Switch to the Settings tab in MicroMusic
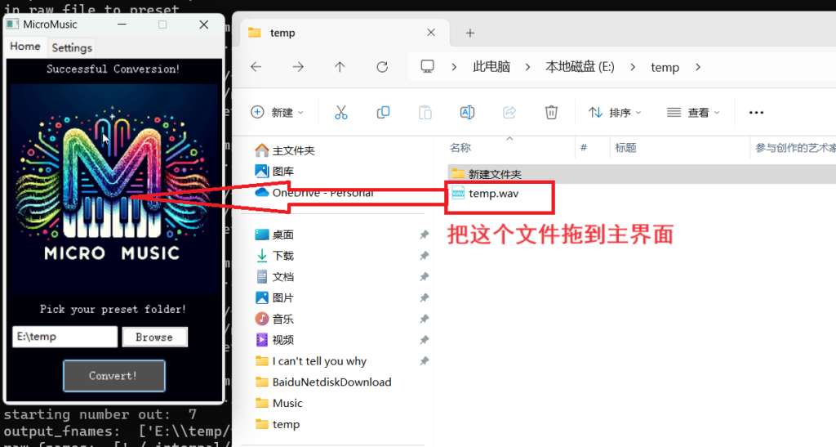836x447 pixels. 72,47
